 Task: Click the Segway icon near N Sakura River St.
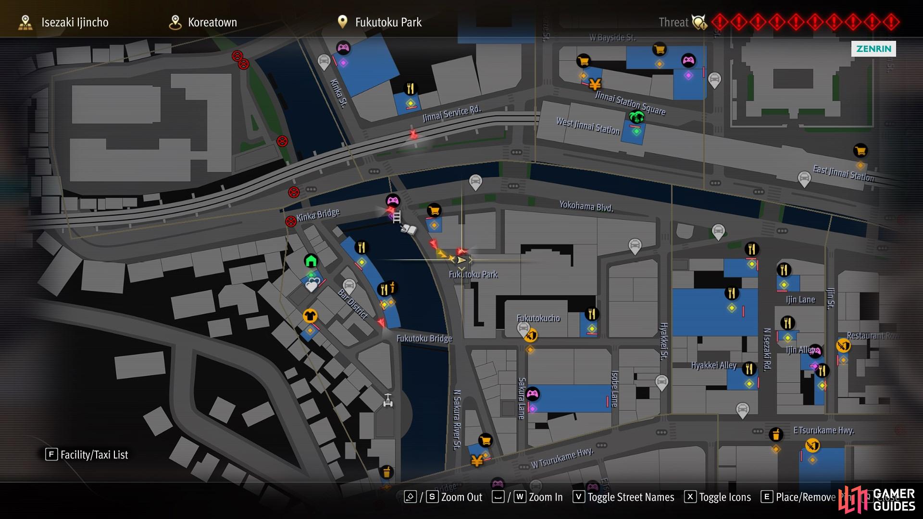388,400
